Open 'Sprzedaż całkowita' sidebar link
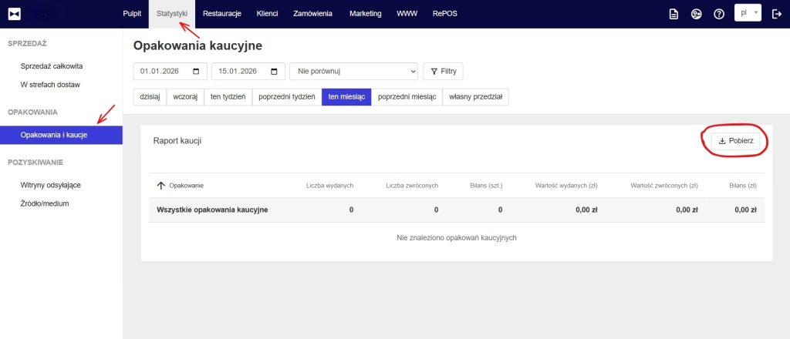Screen dimensions: 790x339 [x=52, y=66]
